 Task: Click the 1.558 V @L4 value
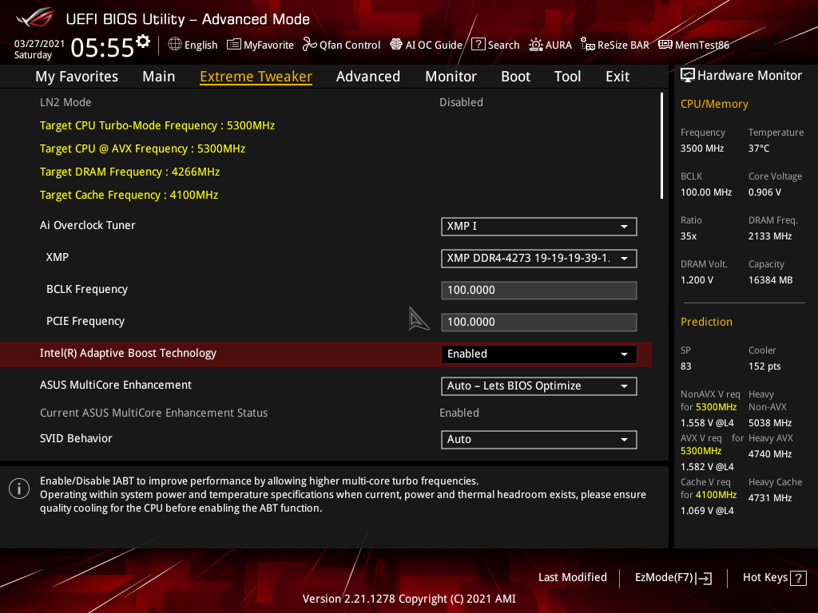707,423
